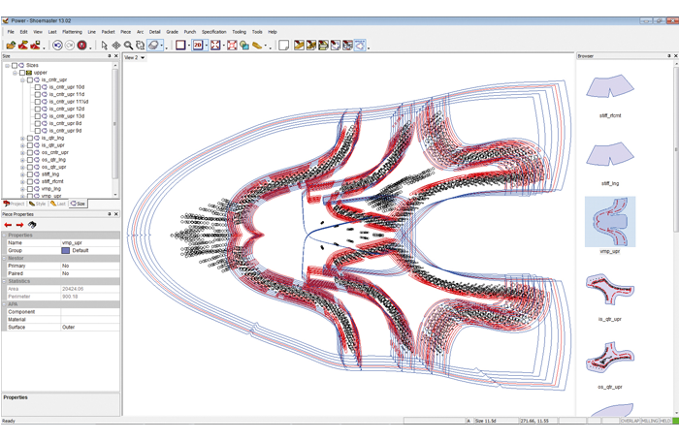Image resolution: width=679 pixels, height=441 pixels.
Task: Toggle the 2D view mode icon
Action: click(198, 45)
